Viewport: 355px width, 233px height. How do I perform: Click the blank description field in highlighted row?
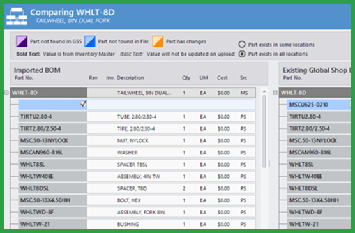point(171,105)
